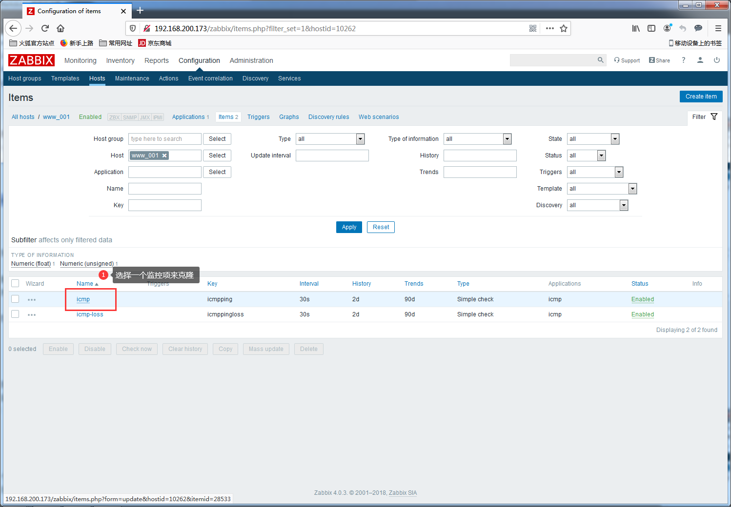Expand the Status filter dropdown

tap(587, 156)
